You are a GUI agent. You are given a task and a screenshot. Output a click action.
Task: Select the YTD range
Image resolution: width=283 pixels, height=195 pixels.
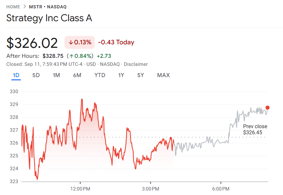pos(100,75)
